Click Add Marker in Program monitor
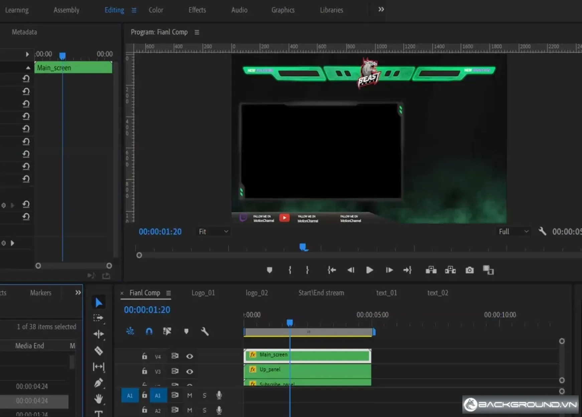Viewport: 582px width, 417px height. (x=270, y=270)
